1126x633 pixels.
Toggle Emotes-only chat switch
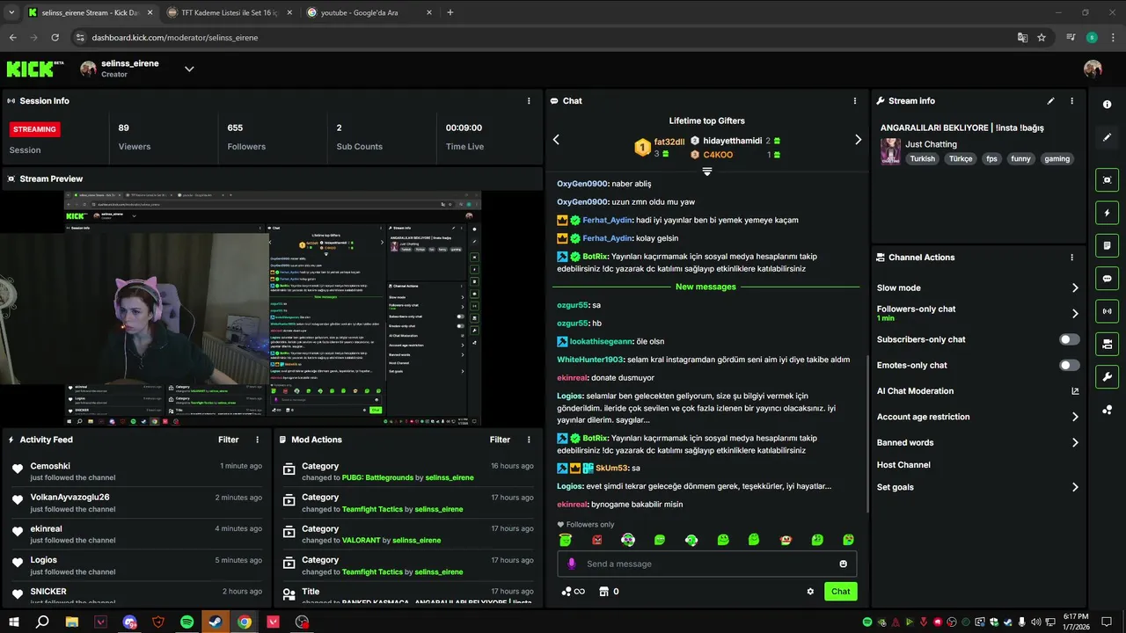click(1070, 365)
